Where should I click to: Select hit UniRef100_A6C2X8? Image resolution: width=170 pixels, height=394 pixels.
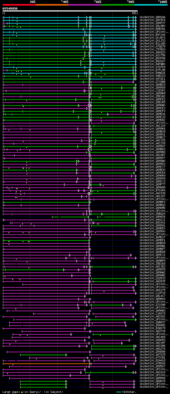click(152, 143)
